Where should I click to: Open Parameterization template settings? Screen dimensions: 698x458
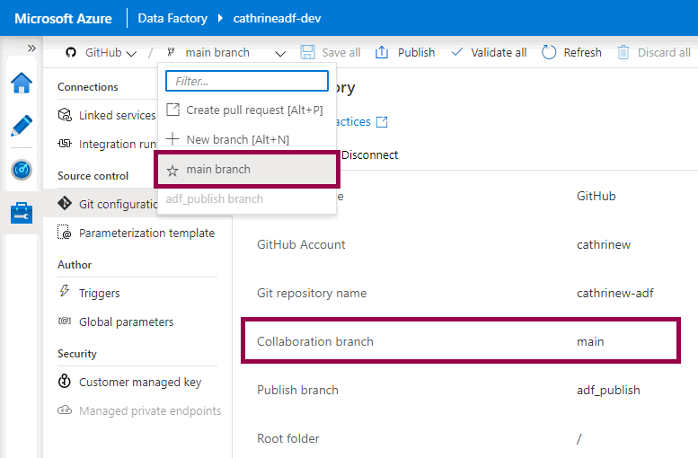pyautogui.click(x=146, y=233)
